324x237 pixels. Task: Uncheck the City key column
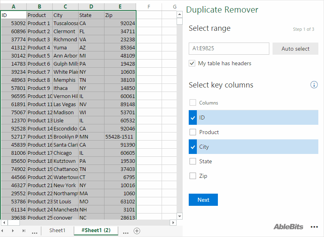(192, 146)
